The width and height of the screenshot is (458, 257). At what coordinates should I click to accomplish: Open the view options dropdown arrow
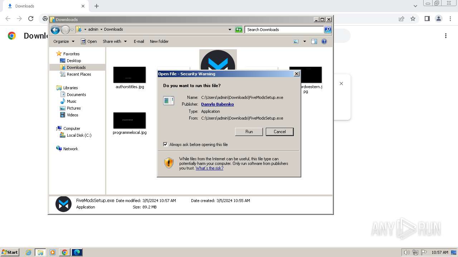[x=304, y=41]
